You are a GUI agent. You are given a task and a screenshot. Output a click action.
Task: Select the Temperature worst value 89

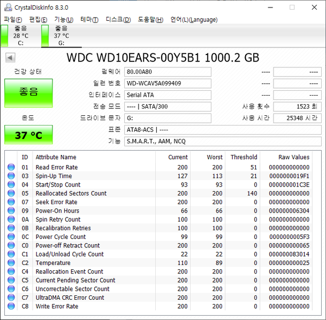219,263
